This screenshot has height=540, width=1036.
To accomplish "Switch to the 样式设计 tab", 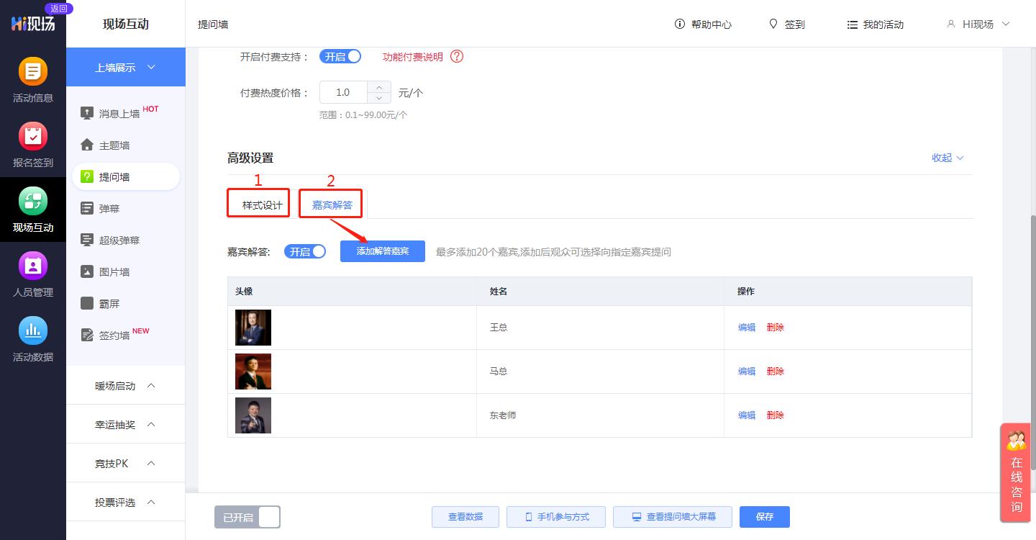I will pos(258,203).
